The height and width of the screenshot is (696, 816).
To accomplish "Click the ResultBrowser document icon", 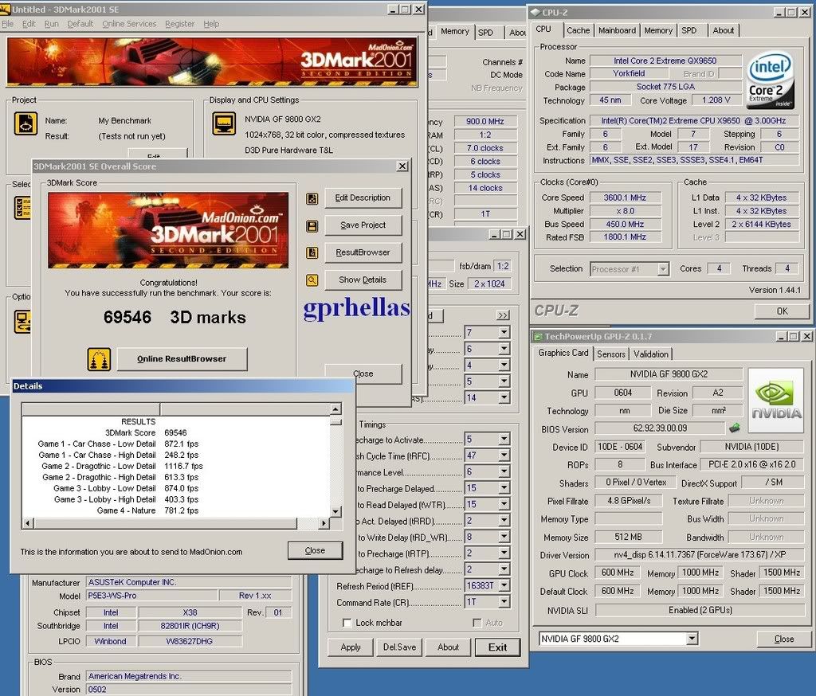I will tap(312, 252).
